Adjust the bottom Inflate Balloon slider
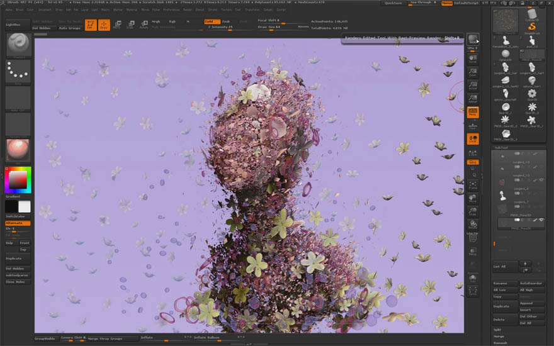The width and height of the screenshot is (554, 346). click(219, 338)
